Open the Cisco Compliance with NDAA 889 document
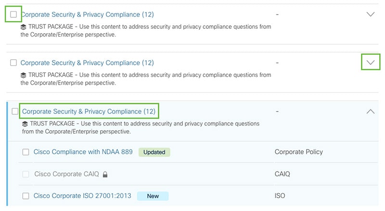385x211 pixels. (x=83, y=152)
